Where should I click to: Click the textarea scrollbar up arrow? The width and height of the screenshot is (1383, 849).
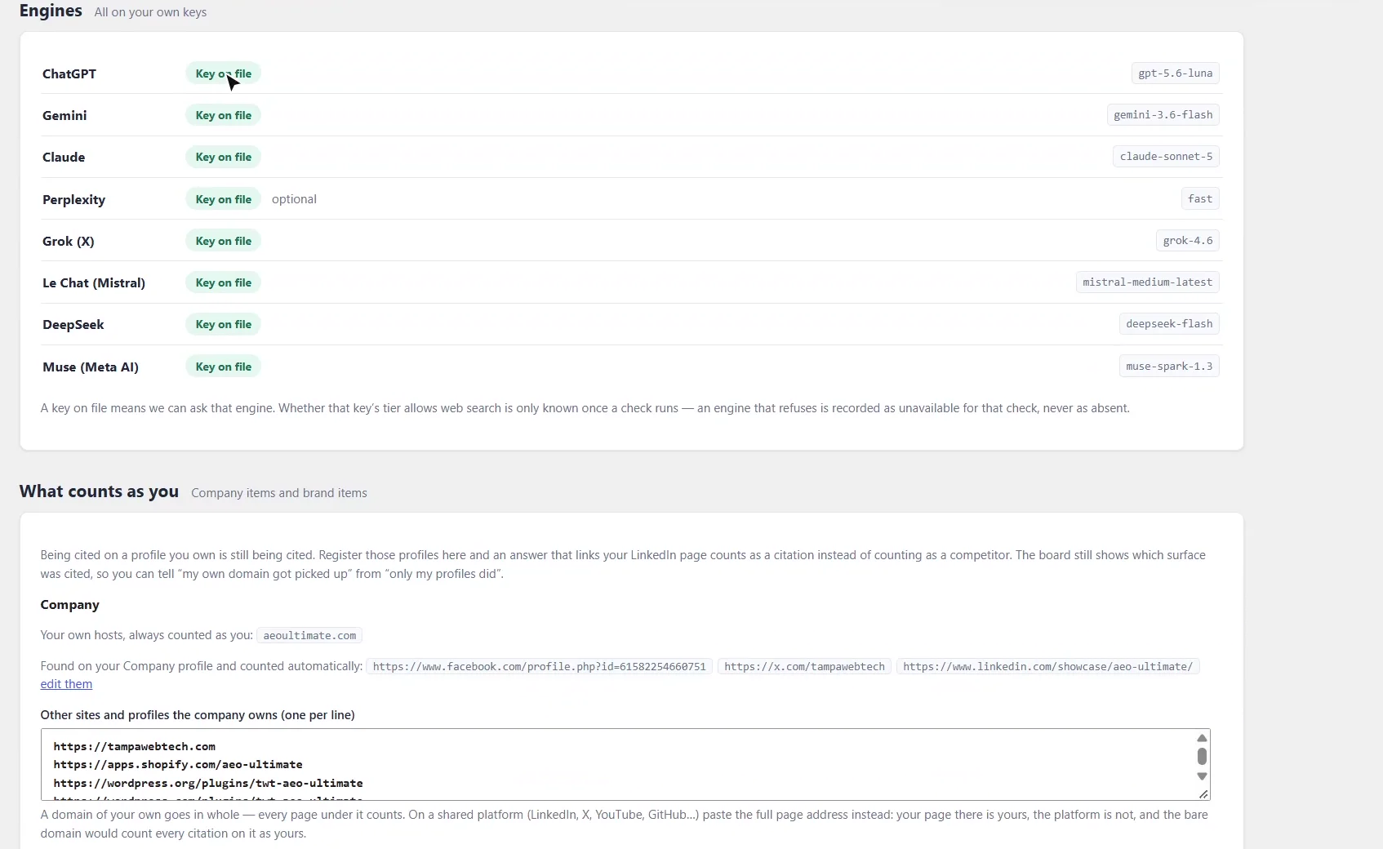point(1202,738)
